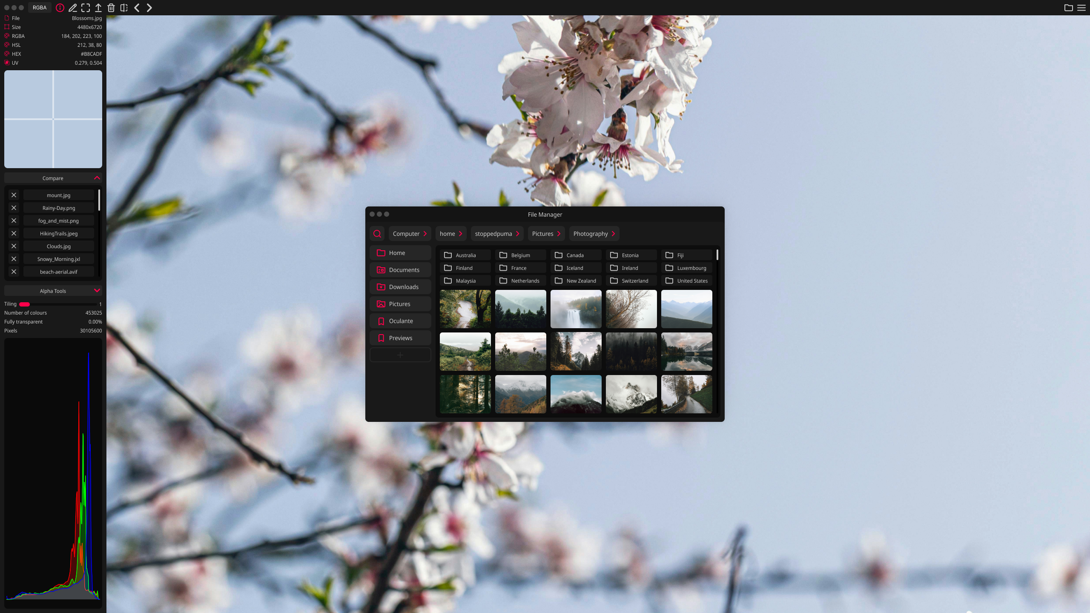Image resolution: width=1090 pixels, height=613 pixels.
Task: Open the edit tools with the pencil icon
Action: 73,8
